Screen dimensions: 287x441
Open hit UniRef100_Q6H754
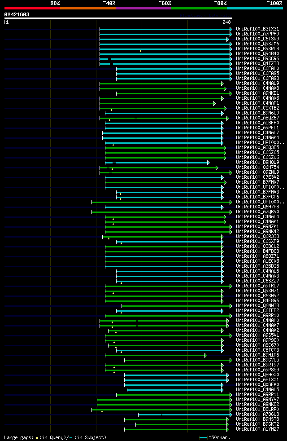[257, 168]
